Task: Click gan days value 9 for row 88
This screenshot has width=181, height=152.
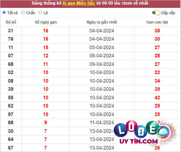Action: click(x=46, y=122)
